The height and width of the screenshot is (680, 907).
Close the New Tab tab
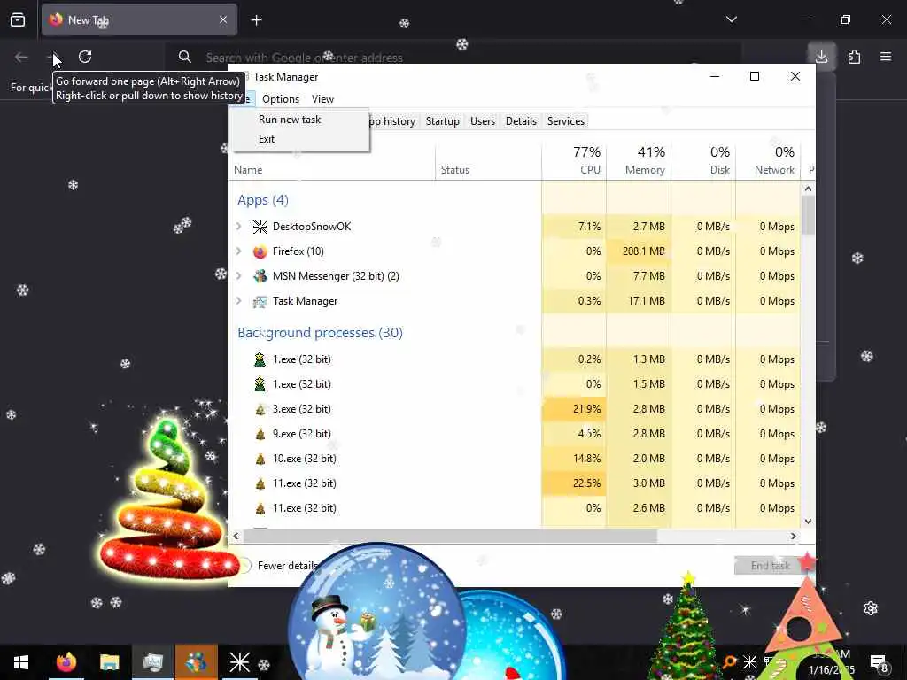point(223,20)
